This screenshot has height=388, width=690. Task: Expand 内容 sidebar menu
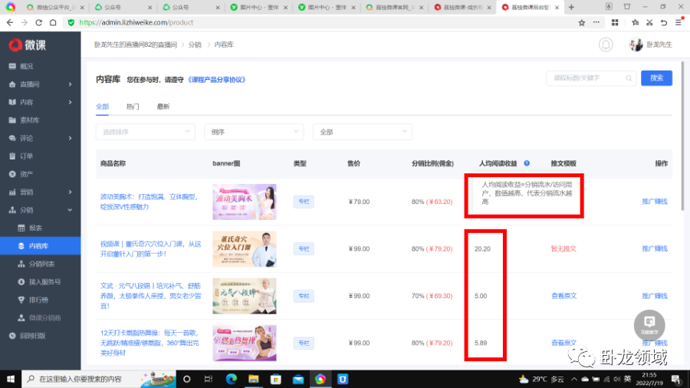pyautogui.click(x=40, y=102)
